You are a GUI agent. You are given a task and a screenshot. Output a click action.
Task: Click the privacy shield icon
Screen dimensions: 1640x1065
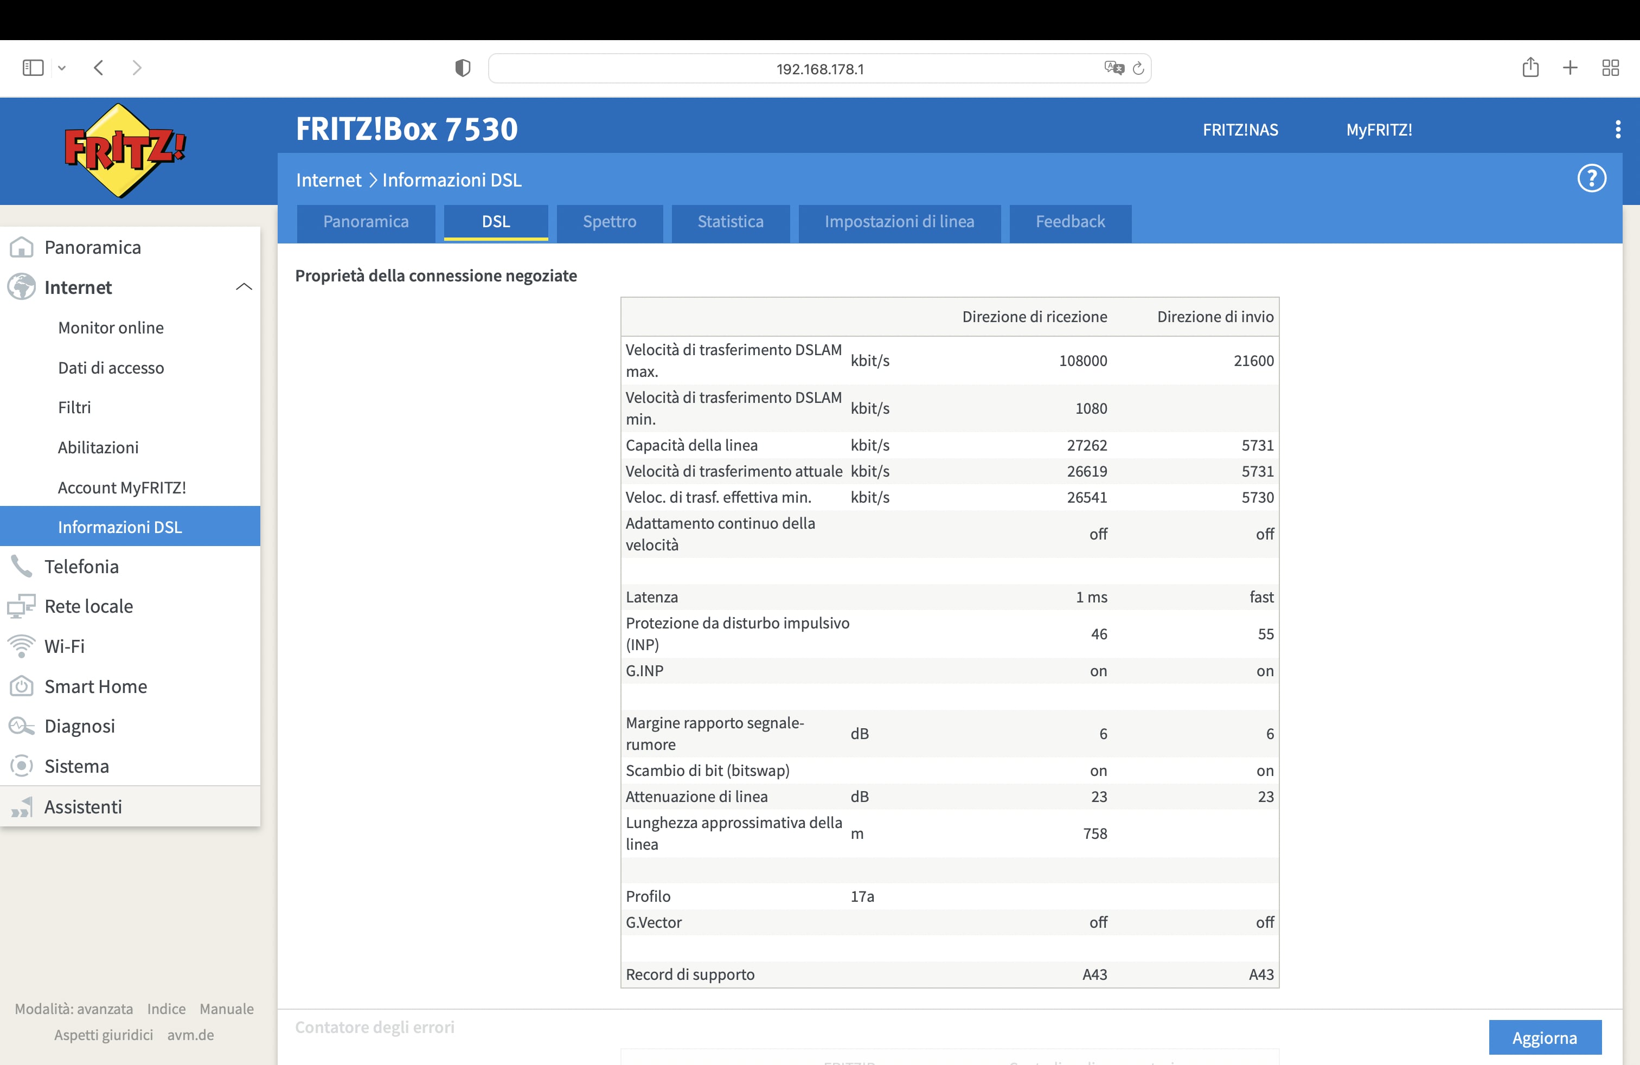click(x=463, y=68)
